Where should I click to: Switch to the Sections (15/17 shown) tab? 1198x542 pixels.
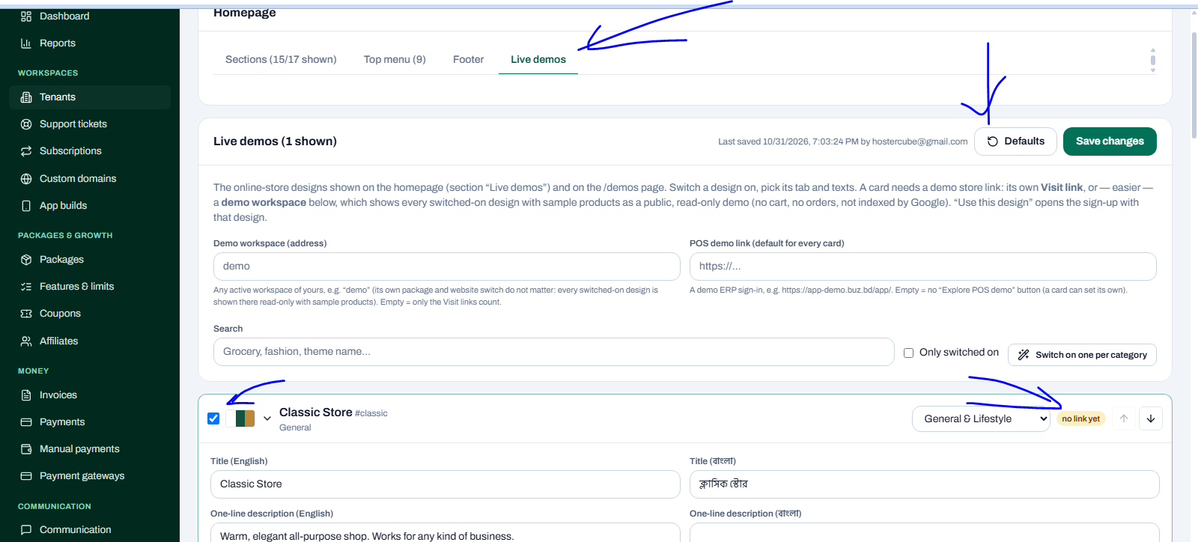click(281, 59)
